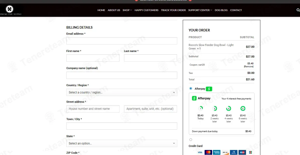Click the Diners Club card icon
300x155 pixels.
click(x=234, y=152)
